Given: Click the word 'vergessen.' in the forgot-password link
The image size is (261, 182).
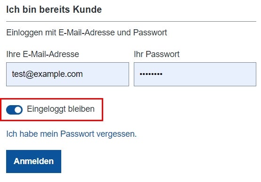Looking at the screenshot, I should (116, 134).
